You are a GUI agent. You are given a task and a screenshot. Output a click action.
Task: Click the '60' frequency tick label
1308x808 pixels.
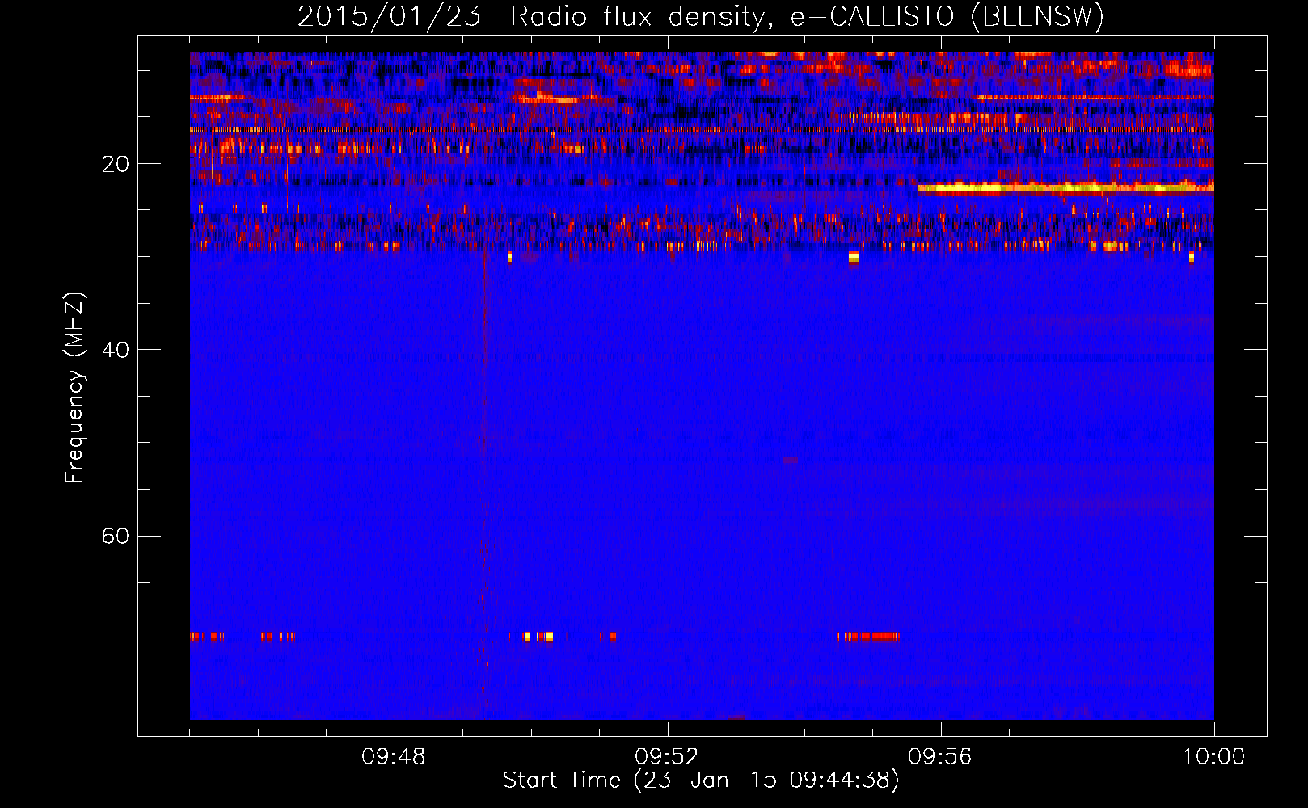115,536
